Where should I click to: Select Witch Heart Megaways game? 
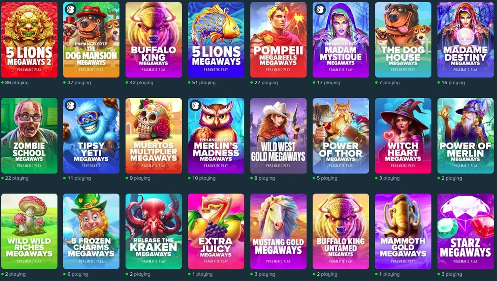point(403,136)
